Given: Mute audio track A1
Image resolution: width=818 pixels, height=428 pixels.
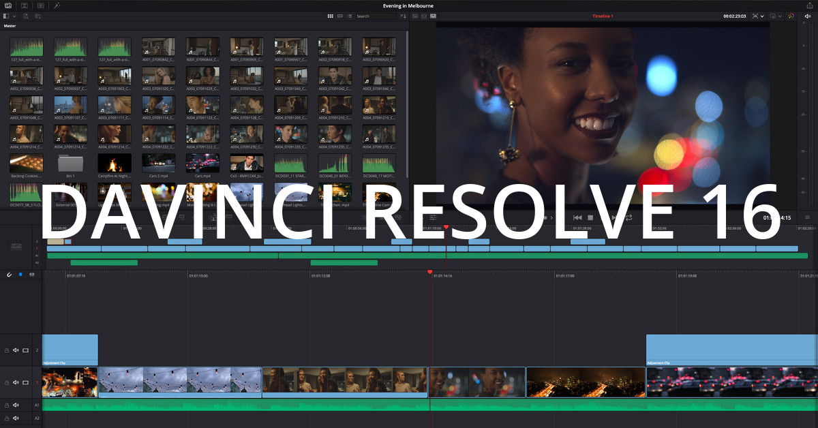Looking at the screenshot, I should [x=16, y=405].
